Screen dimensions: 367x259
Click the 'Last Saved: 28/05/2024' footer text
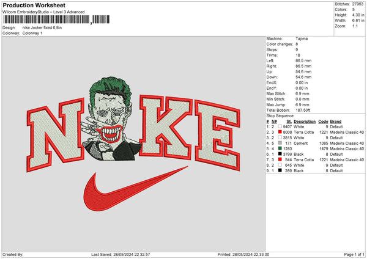(x=120, y=254)
